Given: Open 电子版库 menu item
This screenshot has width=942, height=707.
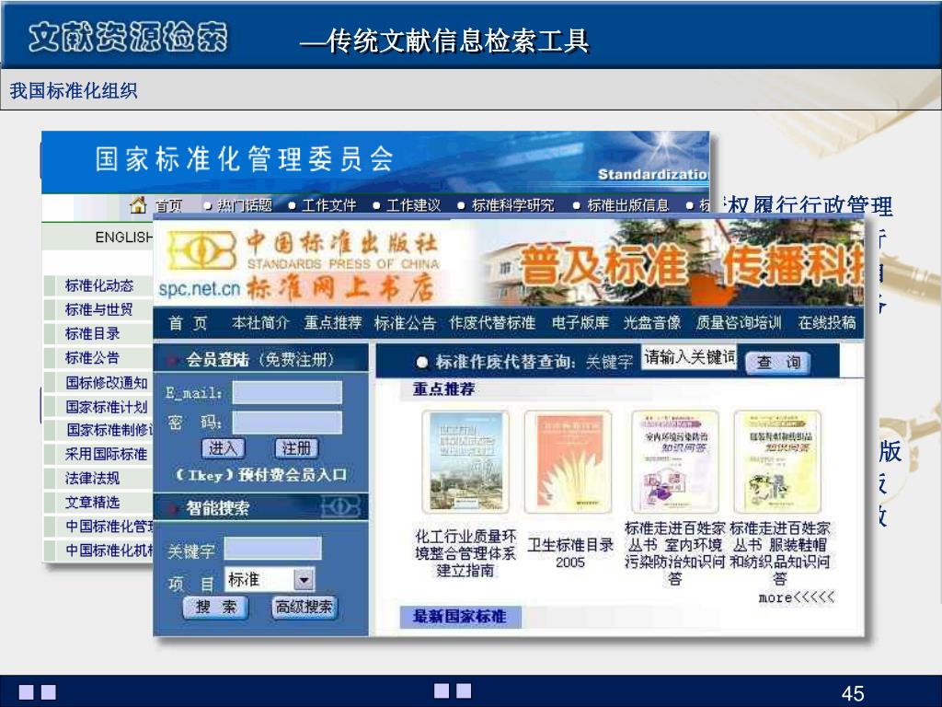Looking at the screenshot, I should 580,323.
